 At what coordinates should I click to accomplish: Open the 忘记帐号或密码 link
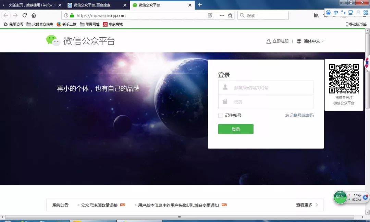coord(299,115)
